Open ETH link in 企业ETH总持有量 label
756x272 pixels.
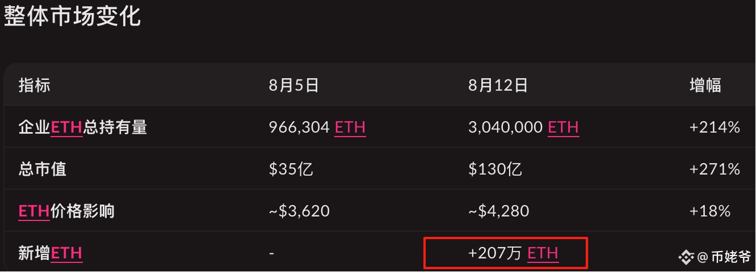(x=67, y=127)
